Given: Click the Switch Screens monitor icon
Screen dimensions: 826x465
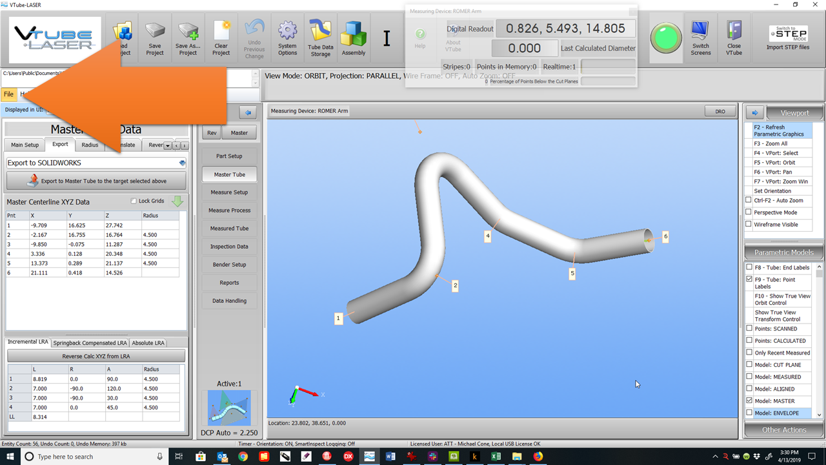Looking at the screenshot, I should (x=700, y=37).
